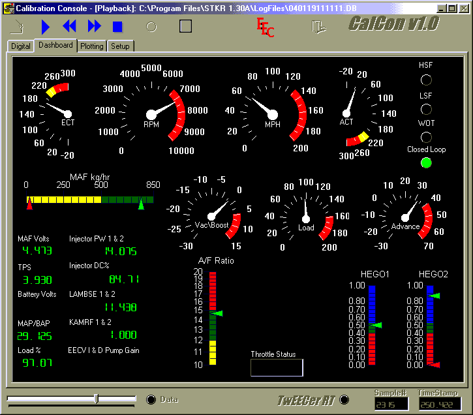Click the TimeStamp readout field
Screen dimensions: 473x415
pos(440,404)
